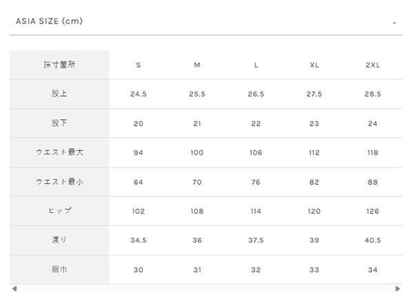This screenshot has height=300, width=414.
Task: Click the ウエスト最小 row label
Action: [x=59, y=182]
